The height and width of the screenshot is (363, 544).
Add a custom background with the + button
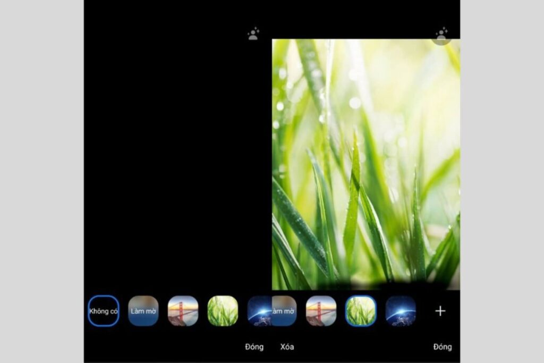tap(440, 311)
